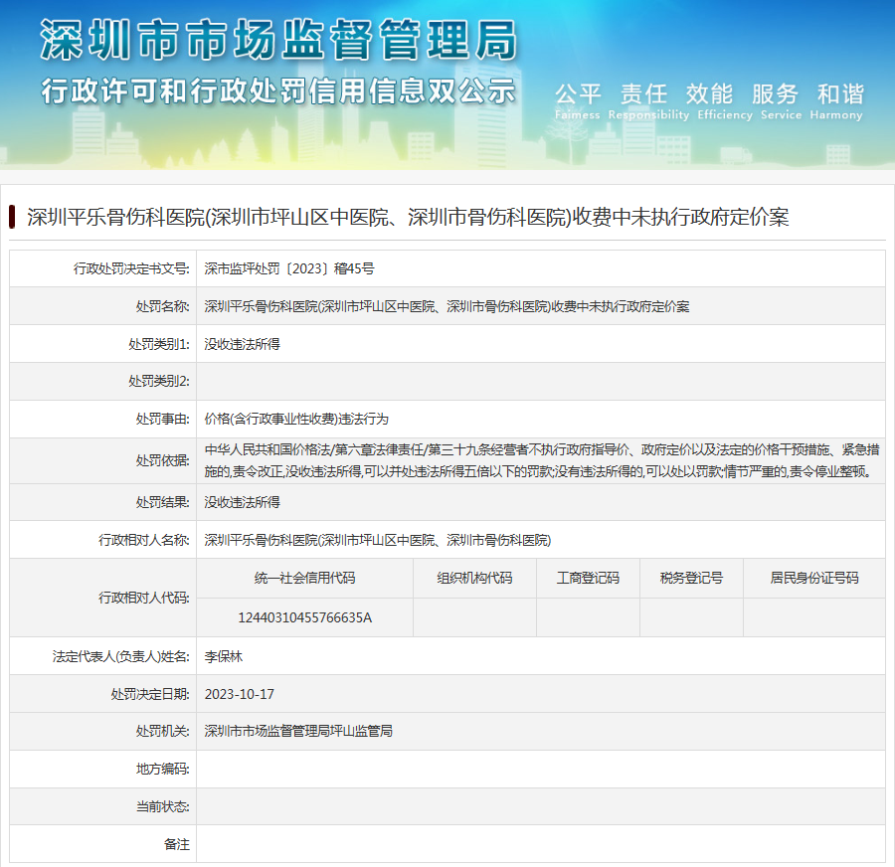Viewport: 895px width, 867px height.
Task: Click the 处罚依据 label
Action: click(163, 460)
